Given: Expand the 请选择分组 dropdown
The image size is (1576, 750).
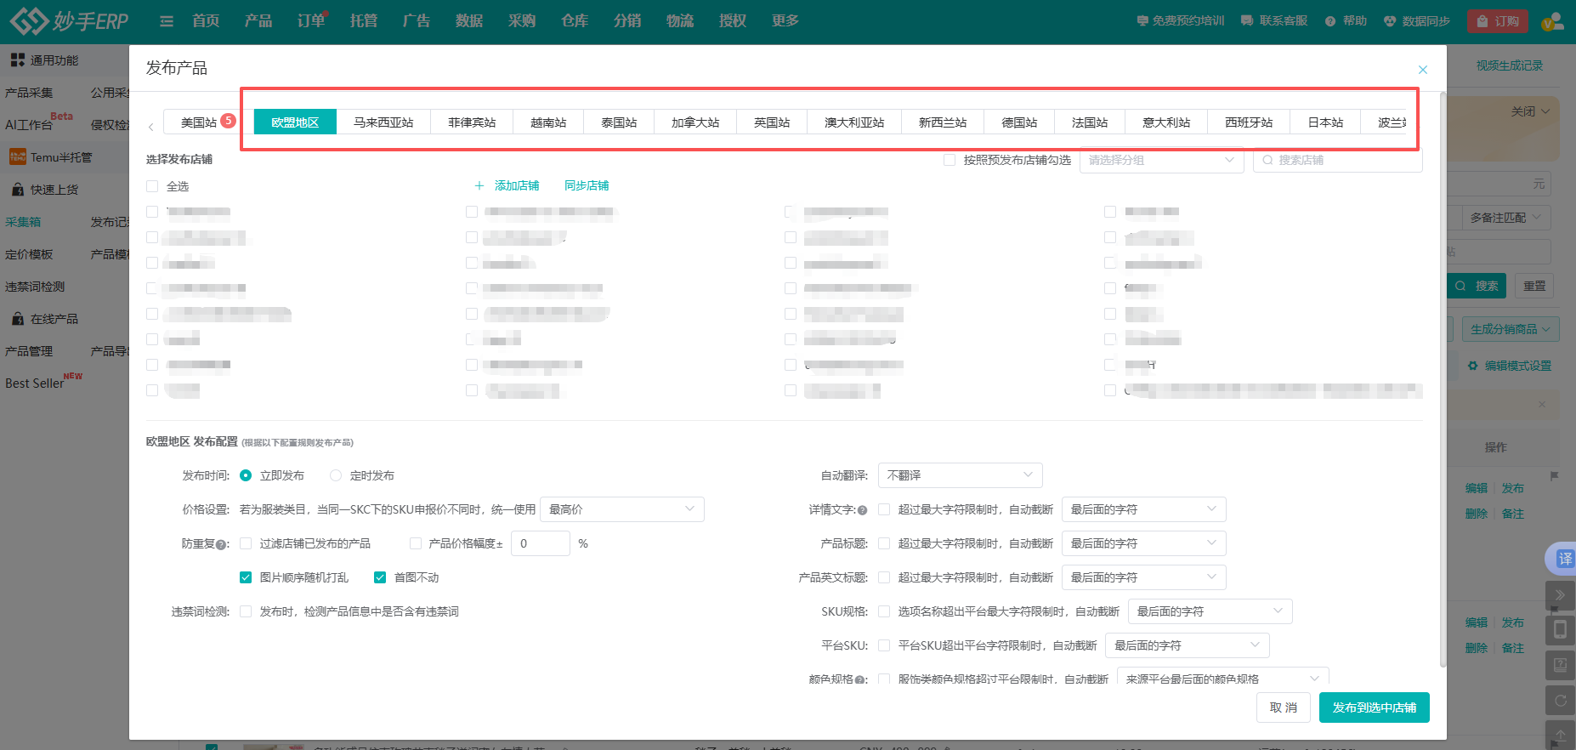Looking at the screenshot, I should tap(1160, 160).
